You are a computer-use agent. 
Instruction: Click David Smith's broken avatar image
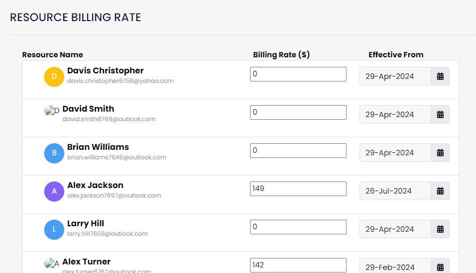(51, 111)
